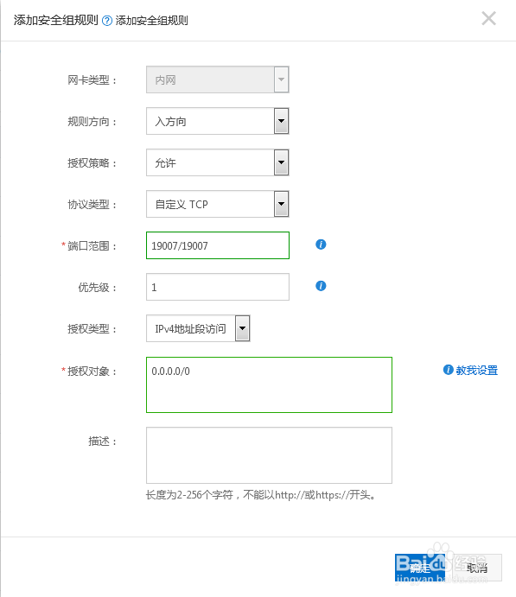516x597 pixels.
Task: Click the 授权策略 field label
Action: coord(92,163)
